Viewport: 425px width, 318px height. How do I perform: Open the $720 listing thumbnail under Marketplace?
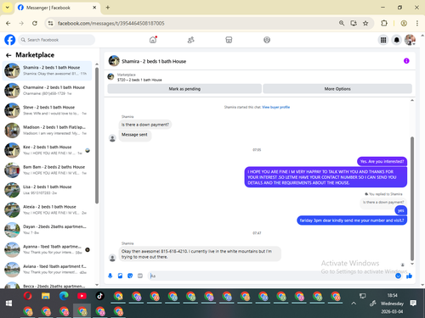110,76
